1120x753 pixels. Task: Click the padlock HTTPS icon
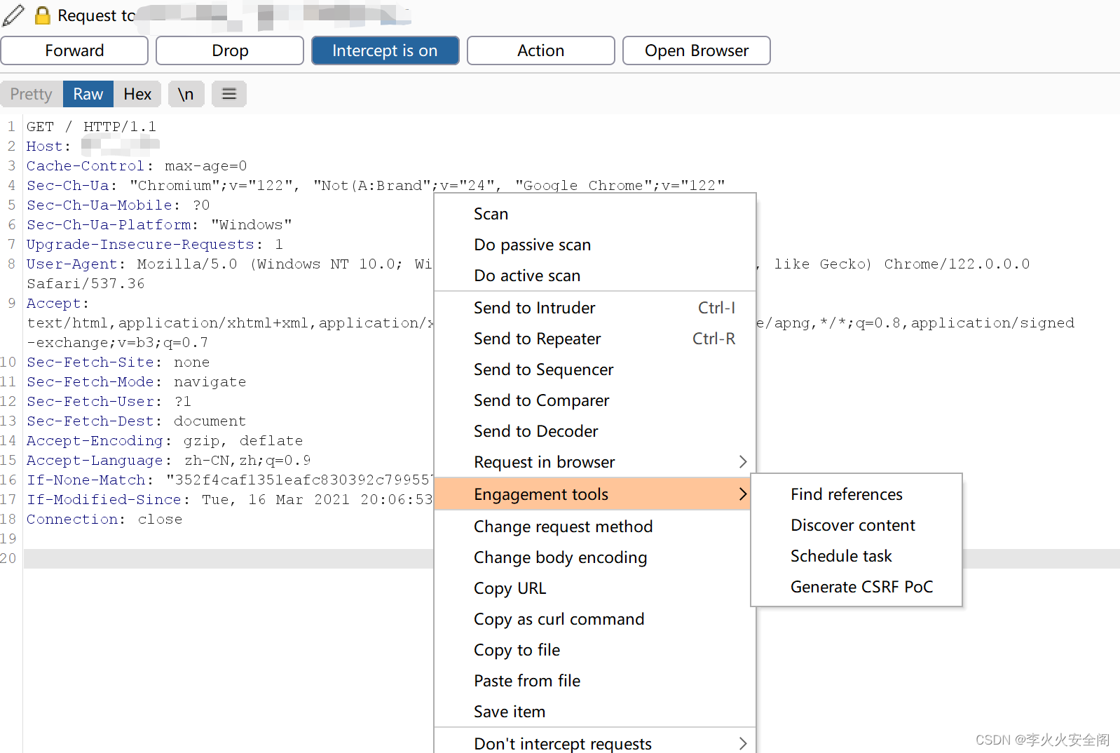point(43,15)
